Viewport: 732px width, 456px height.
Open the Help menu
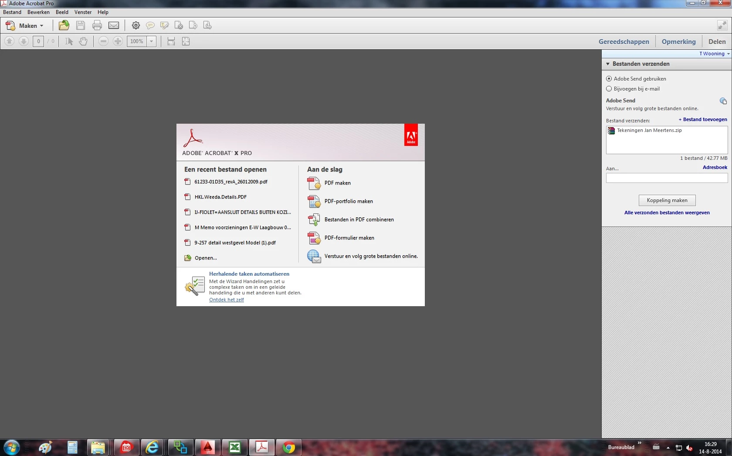tap(103, 12)
